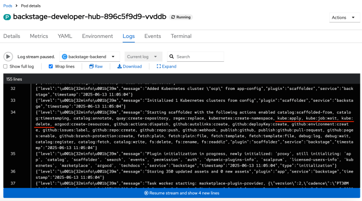The width and height of the screenshot is (362, 201).
Task: Resume log stream with play button
Action: [x=8, y=57]
